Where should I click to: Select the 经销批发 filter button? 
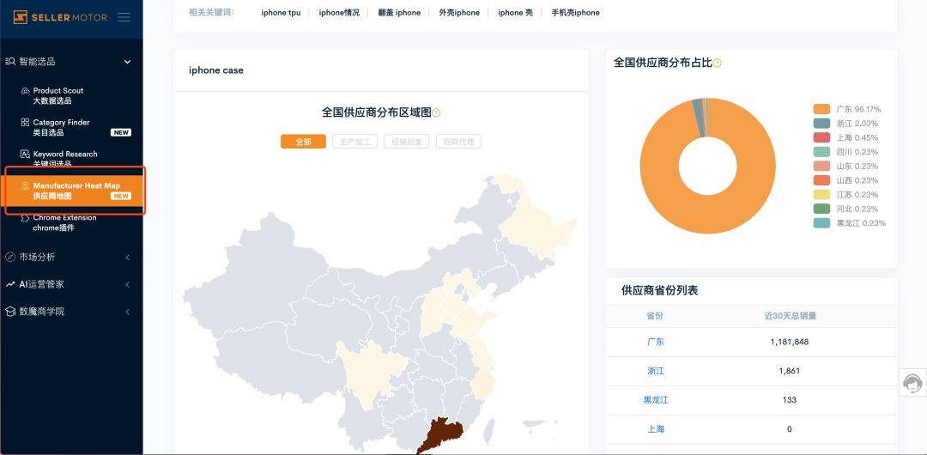[x=407, y=142]
